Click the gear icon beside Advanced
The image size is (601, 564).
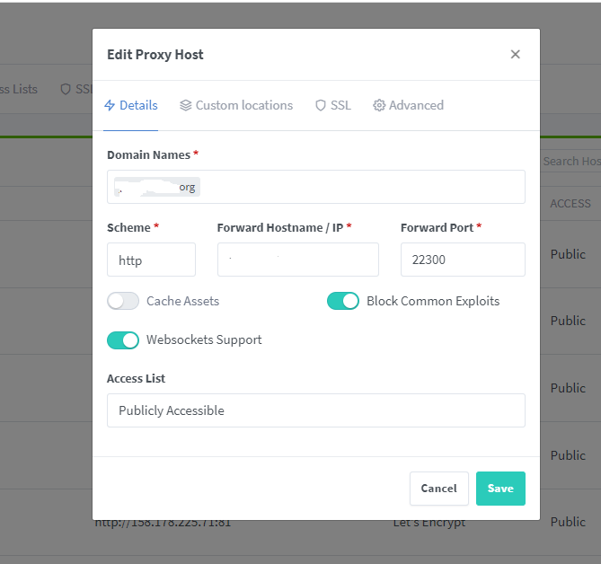(x=379, y=105)
